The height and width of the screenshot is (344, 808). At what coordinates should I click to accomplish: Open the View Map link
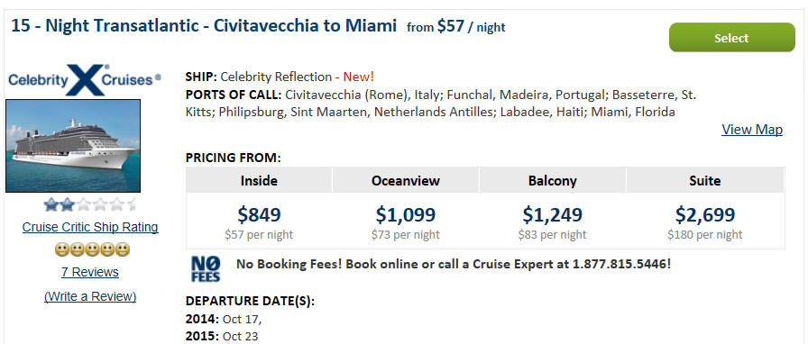tap(752, 130)
